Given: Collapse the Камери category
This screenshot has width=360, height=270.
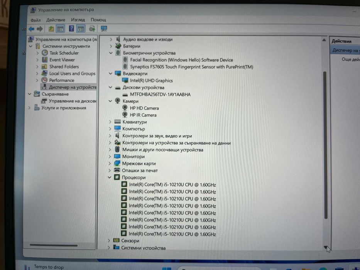Looking at the screenshot, I should 110,101.
